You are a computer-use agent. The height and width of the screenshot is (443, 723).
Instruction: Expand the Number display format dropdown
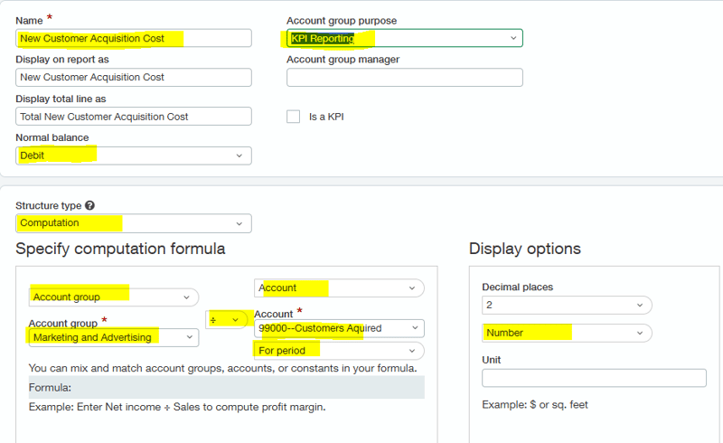(x=567, y=333)
